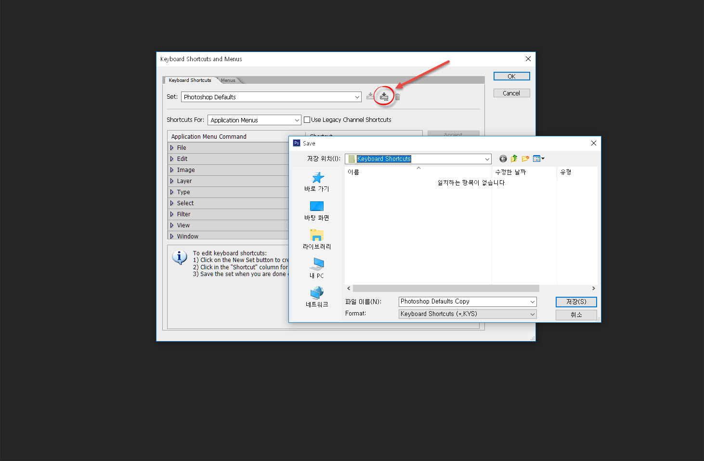Screen dimensions: 704x461
Task: Select 바탕 화면 desktop location
Action: coord(317,211)
